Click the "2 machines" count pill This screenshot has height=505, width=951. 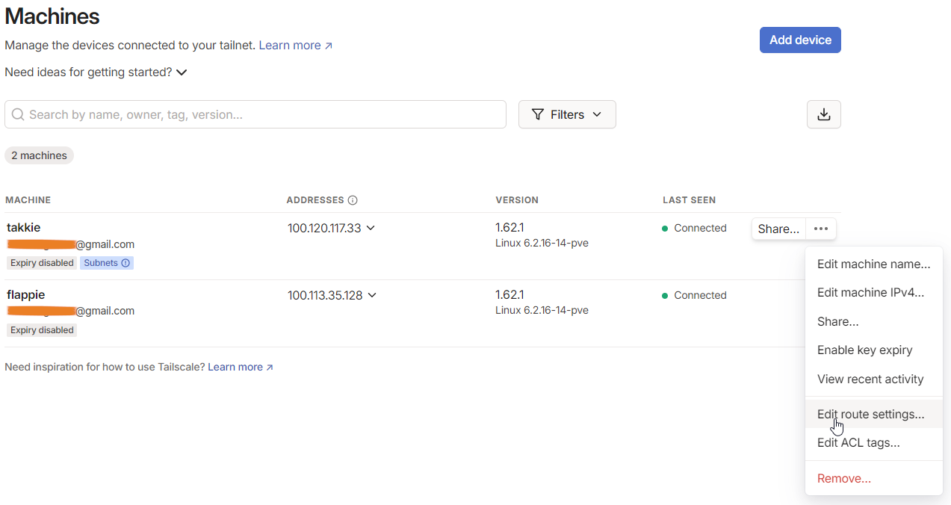[39, 155]
